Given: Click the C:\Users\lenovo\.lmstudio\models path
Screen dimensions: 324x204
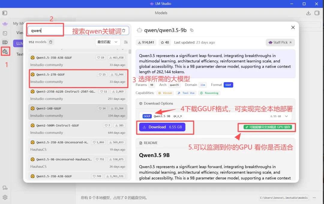Looking at the screenshot, I should click(284, 198).
